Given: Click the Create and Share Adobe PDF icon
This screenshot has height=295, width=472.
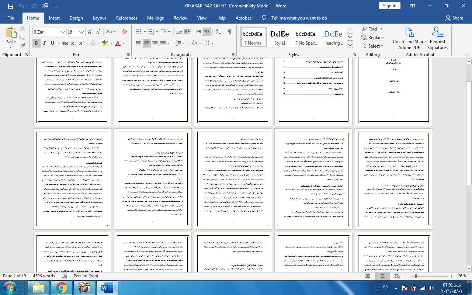Looking at the screenshot, I should [409, 38].
